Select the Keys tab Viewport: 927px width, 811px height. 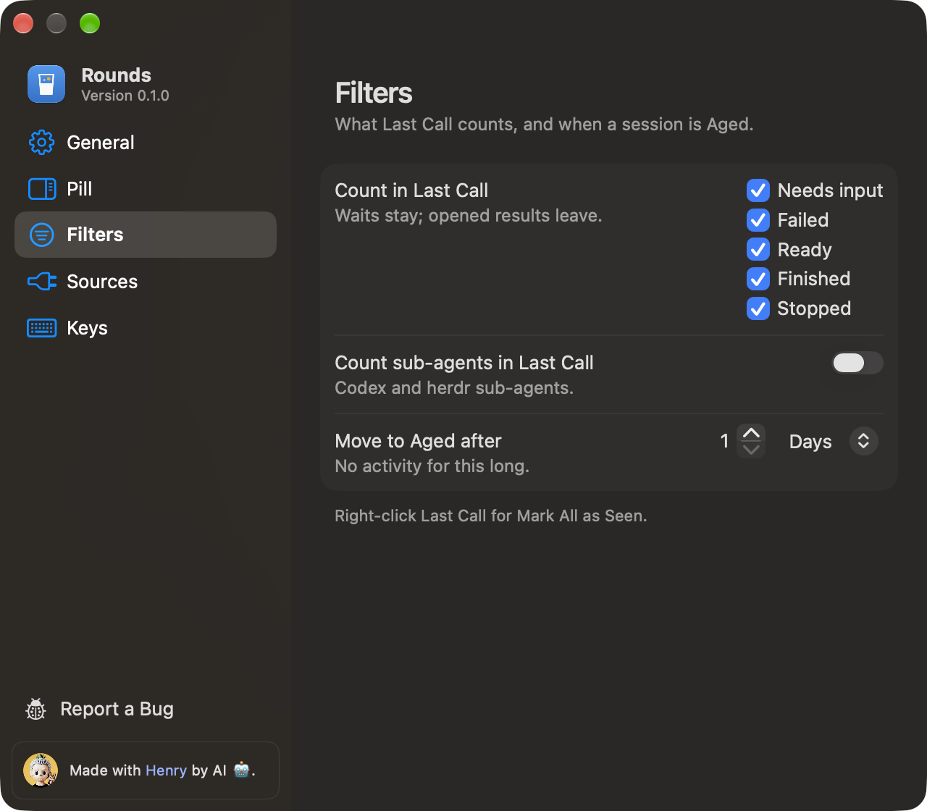click(x=146, y=328)
